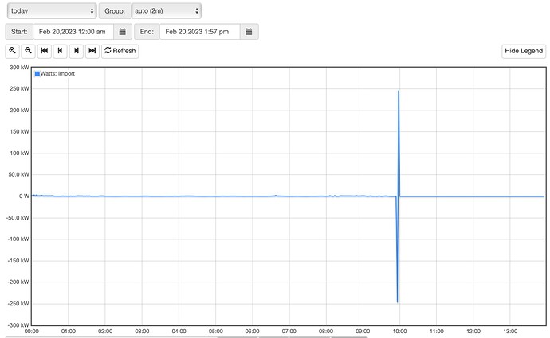
Task: Click the '00:00' x-axis label
Action: click(32, 332)
